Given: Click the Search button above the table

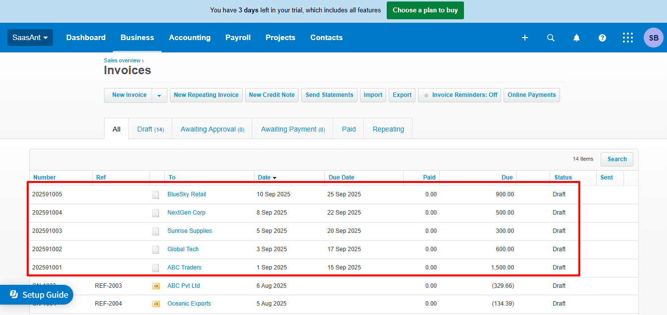Looking at the screenshot, I should coord(616,159).
